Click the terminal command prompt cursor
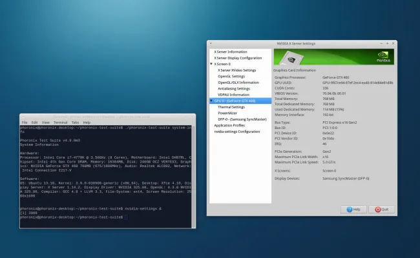This screenshot has width=420, height=258. [x=127, y=217]
